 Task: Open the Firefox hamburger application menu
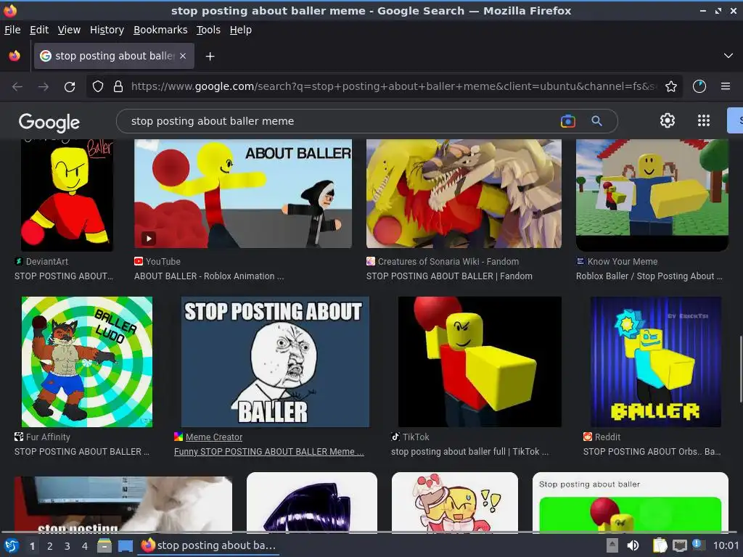tap(725, 87)
